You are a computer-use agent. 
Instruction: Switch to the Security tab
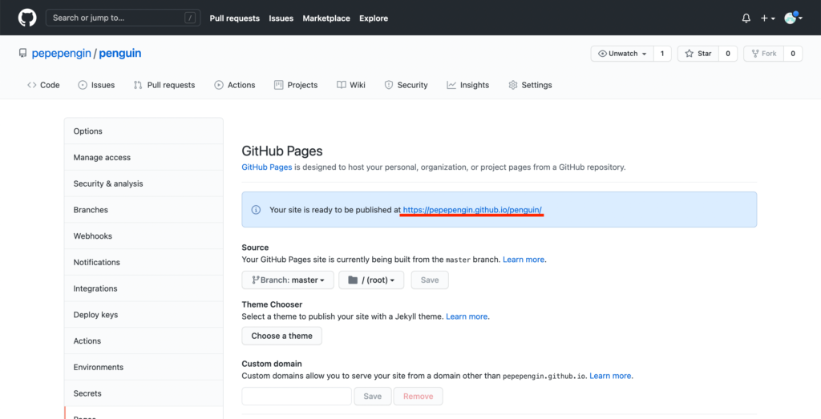coord(406,85)
